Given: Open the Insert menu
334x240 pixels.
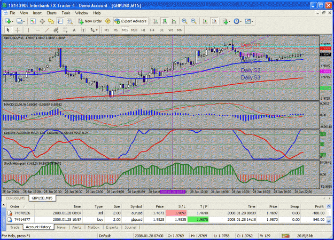Looking at the screenshot, I should click(37, 13).
